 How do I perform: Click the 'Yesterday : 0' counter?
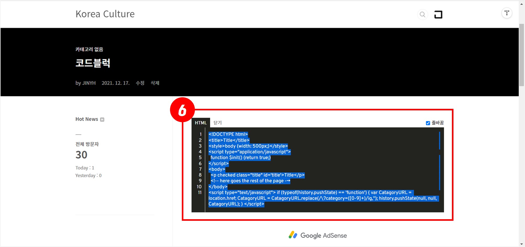[x=89, y=175]
